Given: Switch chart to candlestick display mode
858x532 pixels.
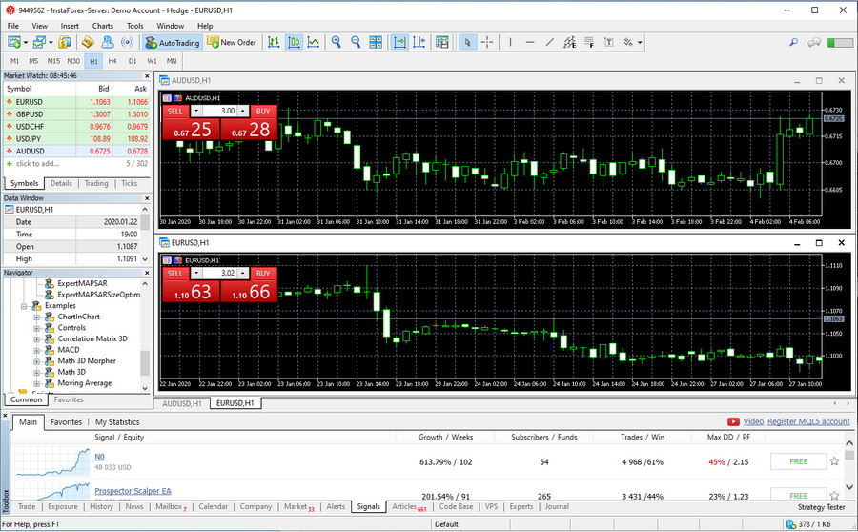Looking at the screenshot, I should point(294,42).
